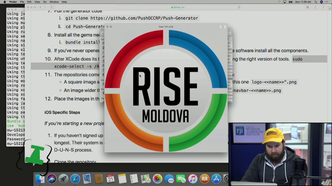Open Window menu
The width and height of the screenshot is (332, 186).
(54, 2)
